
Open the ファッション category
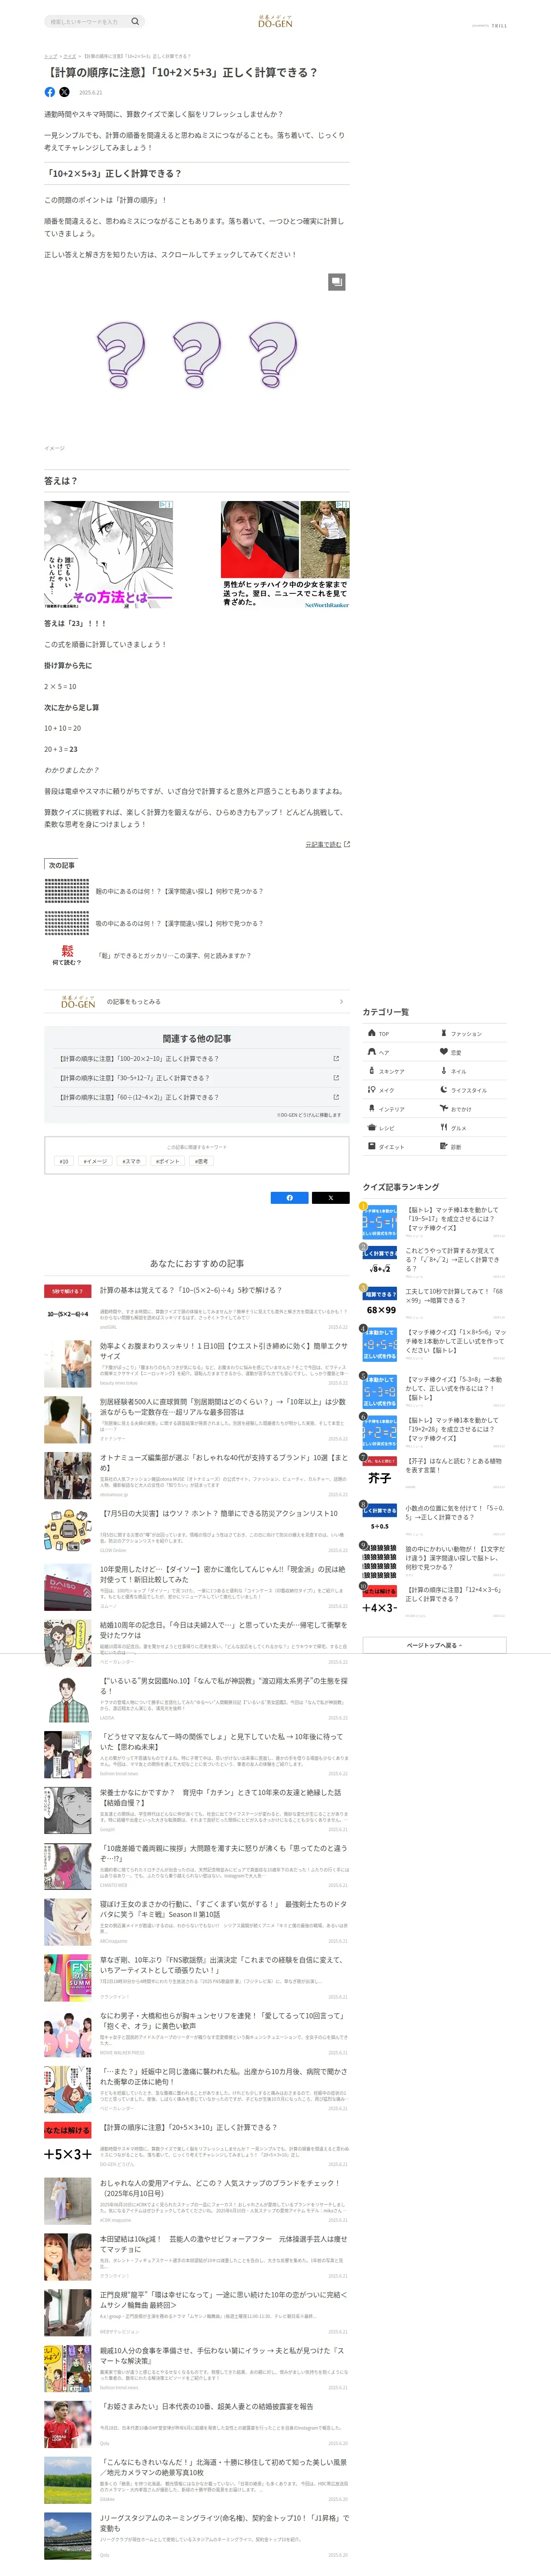point(471,1033)
